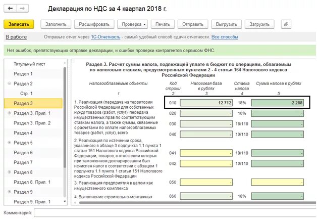This screenshot has width=317, height=219.
Task: Expand the Раздел 8 tree node
Action: pyautogui.click(x=9, y=172)
